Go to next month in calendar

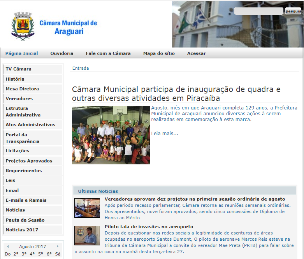[x=58, y=246]
